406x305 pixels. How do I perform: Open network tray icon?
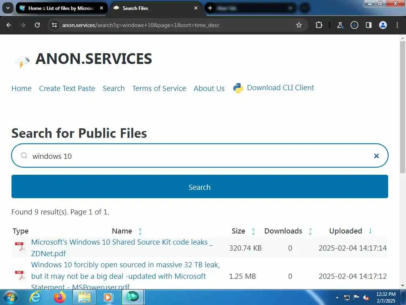point(347,297)
